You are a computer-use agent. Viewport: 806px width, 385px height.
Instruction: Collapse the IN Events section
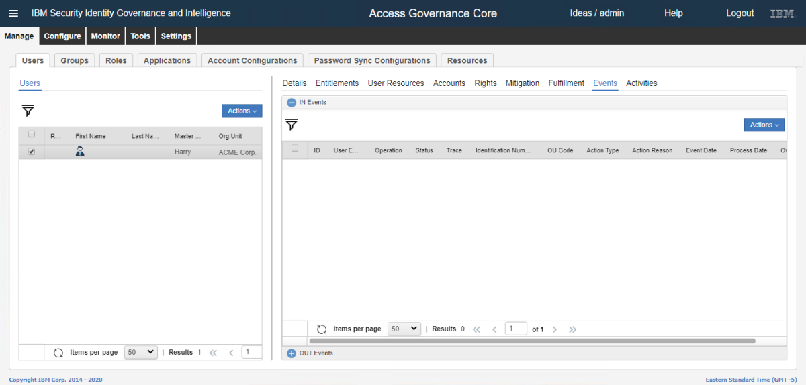pos(292,103)
